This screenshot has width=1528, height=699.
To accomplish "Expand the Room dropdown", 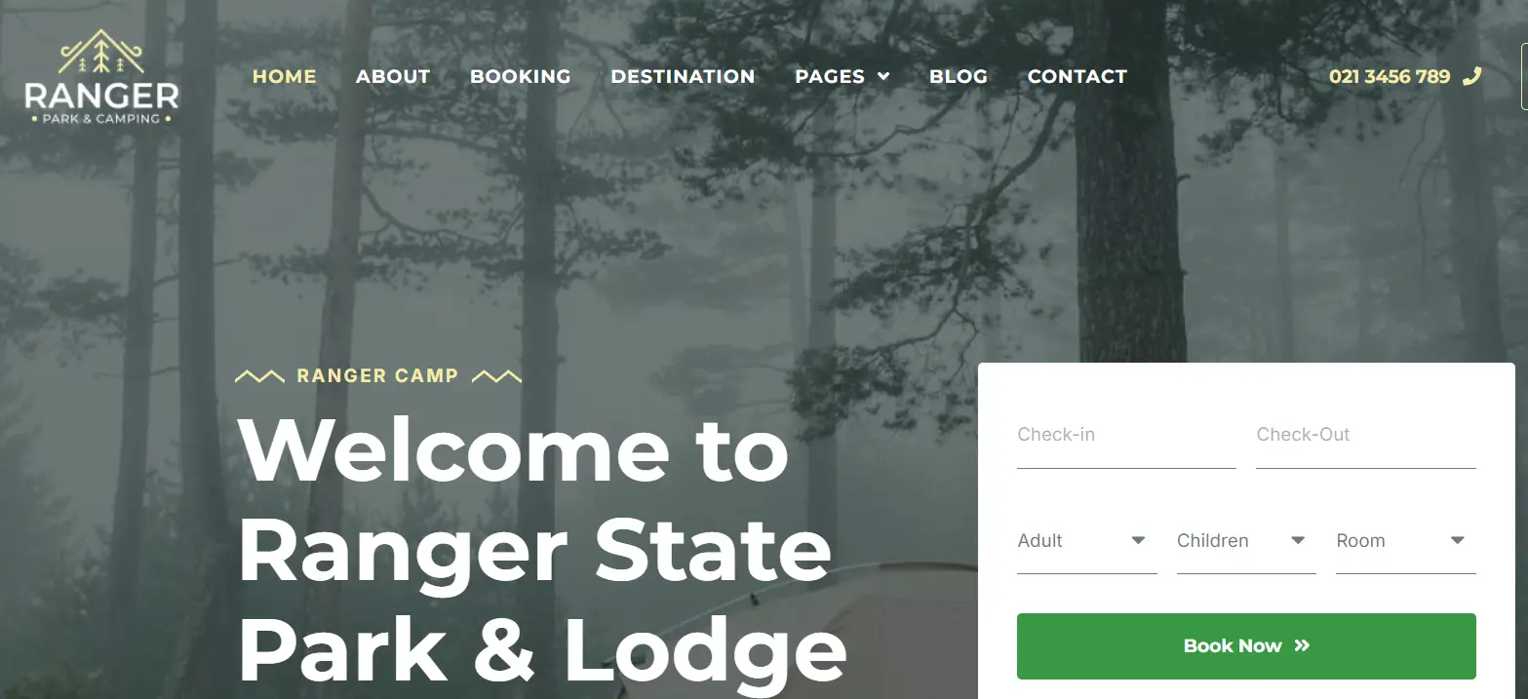I will 1405,541.
